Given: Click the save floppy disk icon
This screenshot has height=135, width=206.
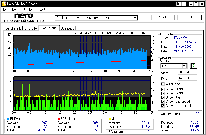Looking at the screenshot, I should 184,4.
